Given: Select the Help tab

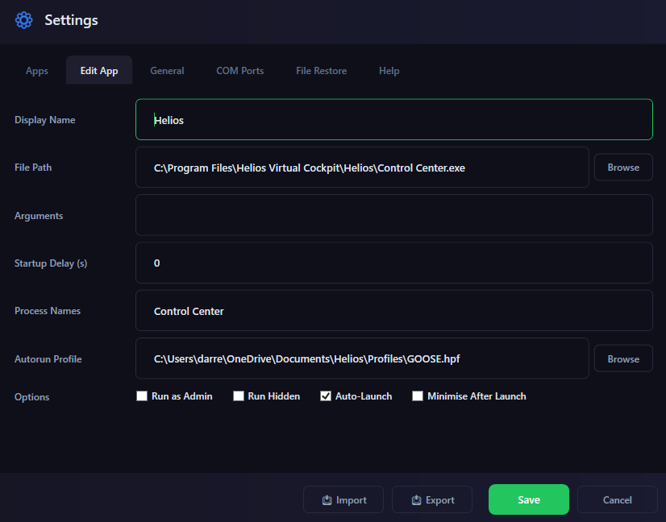Looking at the screenshot, I should click(x=389, y=71).
